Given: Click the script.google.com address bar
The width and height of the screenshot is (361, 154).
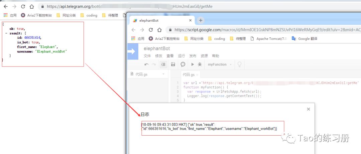Looking at the screenshot, I should [263, 30].
